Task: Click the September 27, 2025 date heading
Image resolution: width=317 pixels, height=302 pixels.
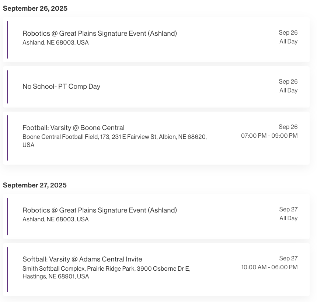Action: point(35,185)
